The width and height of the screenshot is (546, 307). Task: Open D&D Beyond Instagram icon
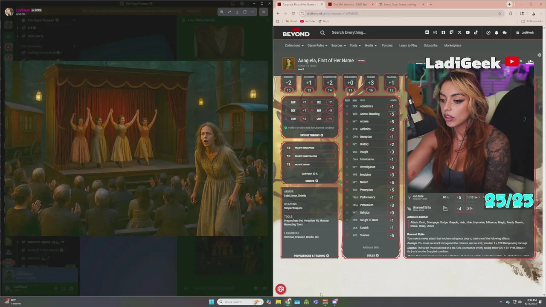click(435, 32)
